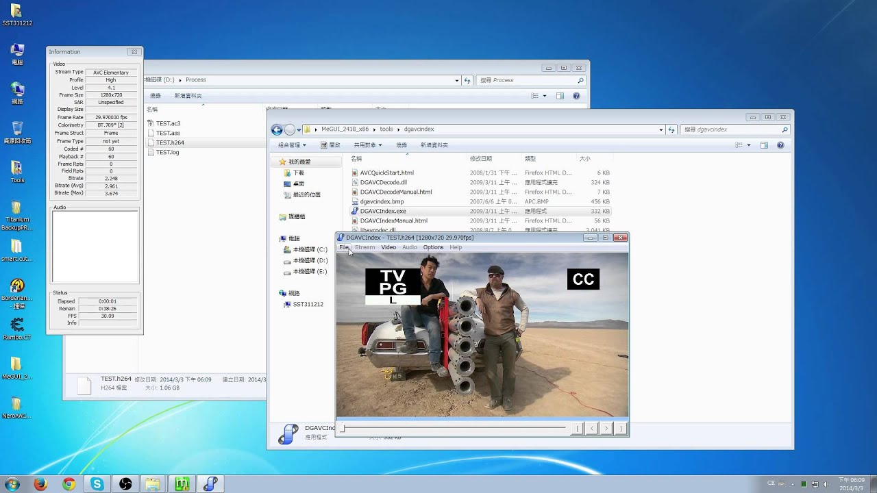This screenshot has height=493, width=877.
Task: Open the Options menu in DGAVCIndex
Action: (433, 247)
